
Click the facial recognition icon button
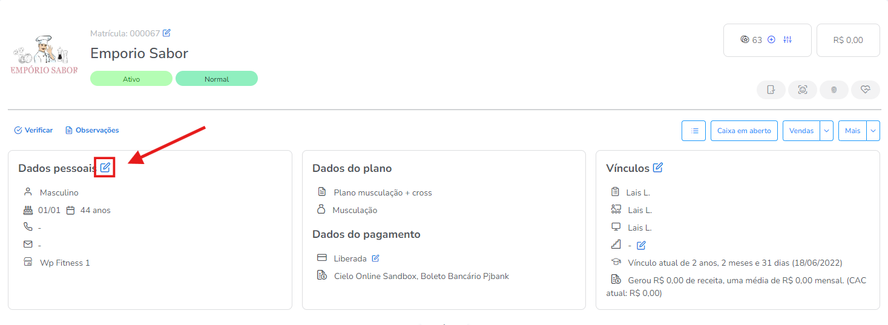pyautogui.click(x=803, y=90)
